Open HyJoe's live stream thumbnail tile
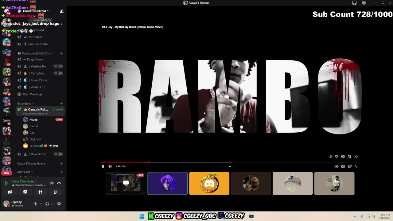The image size is (393, 221). 126,184
